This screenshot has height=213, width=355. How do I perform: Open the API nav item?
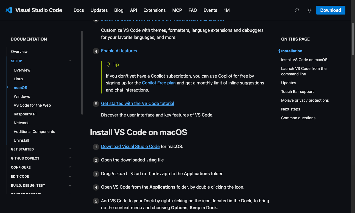click(133, 10)
